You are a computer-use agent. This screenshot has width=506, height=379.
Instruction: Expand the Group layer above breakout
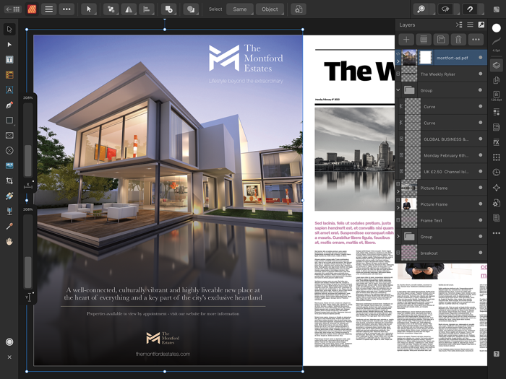click(x=398, y=237)
